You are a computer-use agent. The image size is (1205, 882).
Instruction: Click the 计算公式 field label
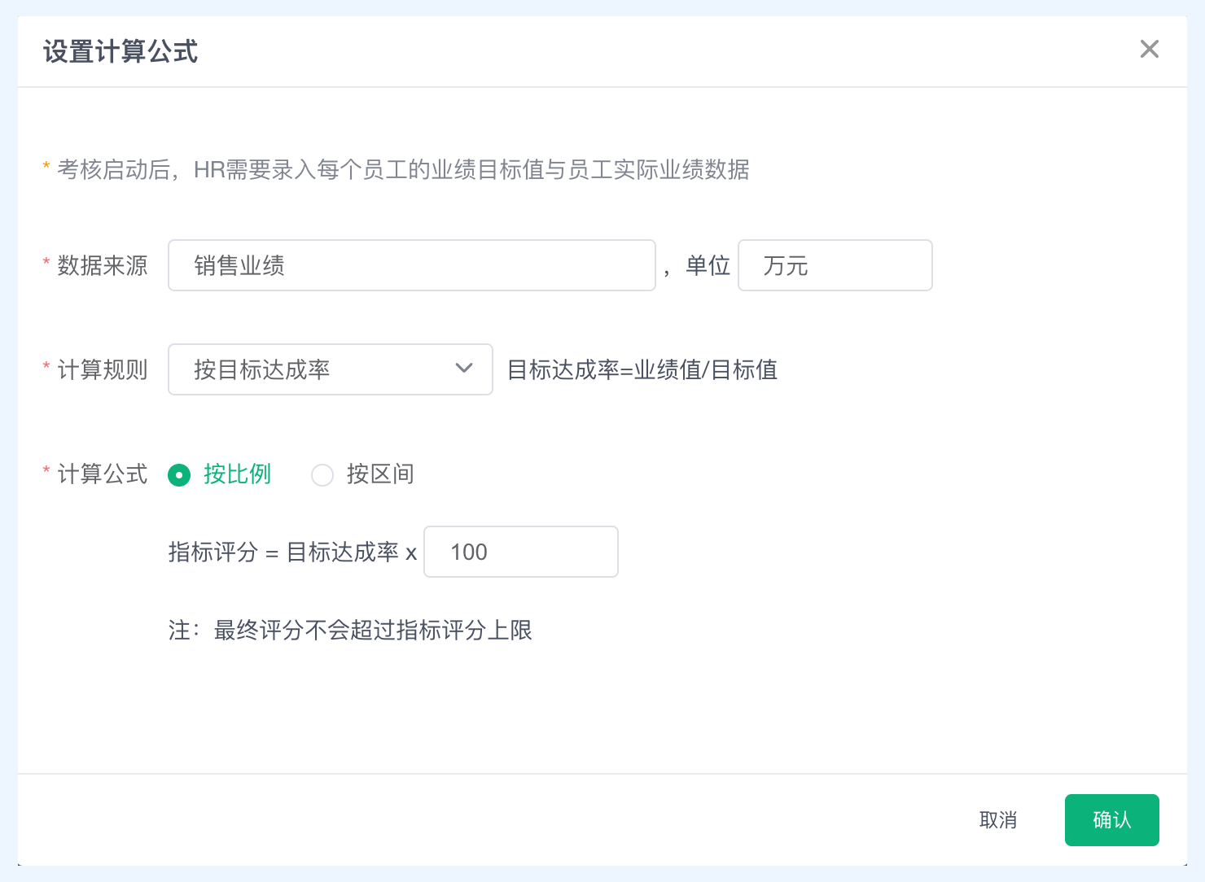click(103, 474)
